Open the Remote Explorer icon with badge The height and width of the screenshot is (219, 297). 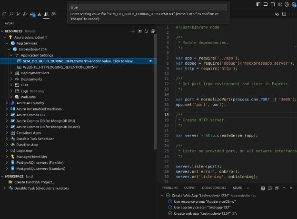click(x=32, y=14)
